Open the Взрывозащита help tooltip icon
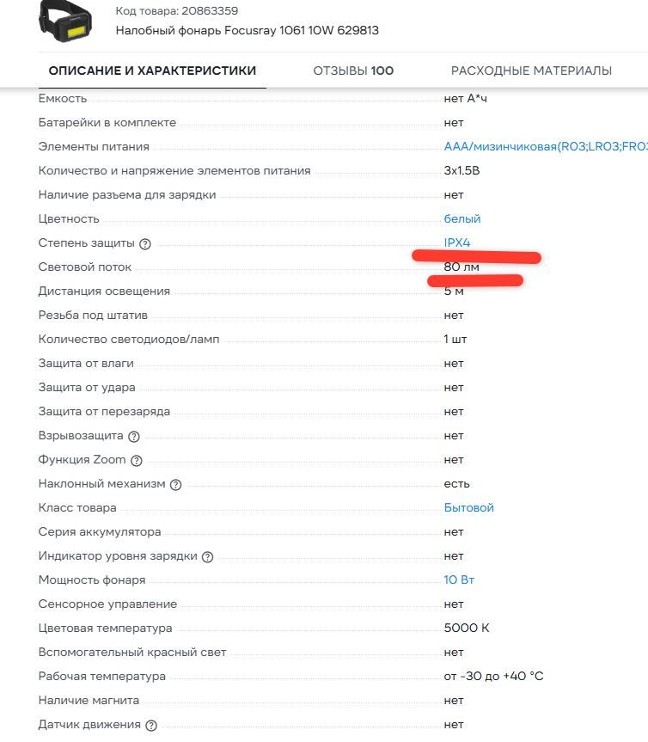This screenshot has height=742, width=648. [133, 437]
